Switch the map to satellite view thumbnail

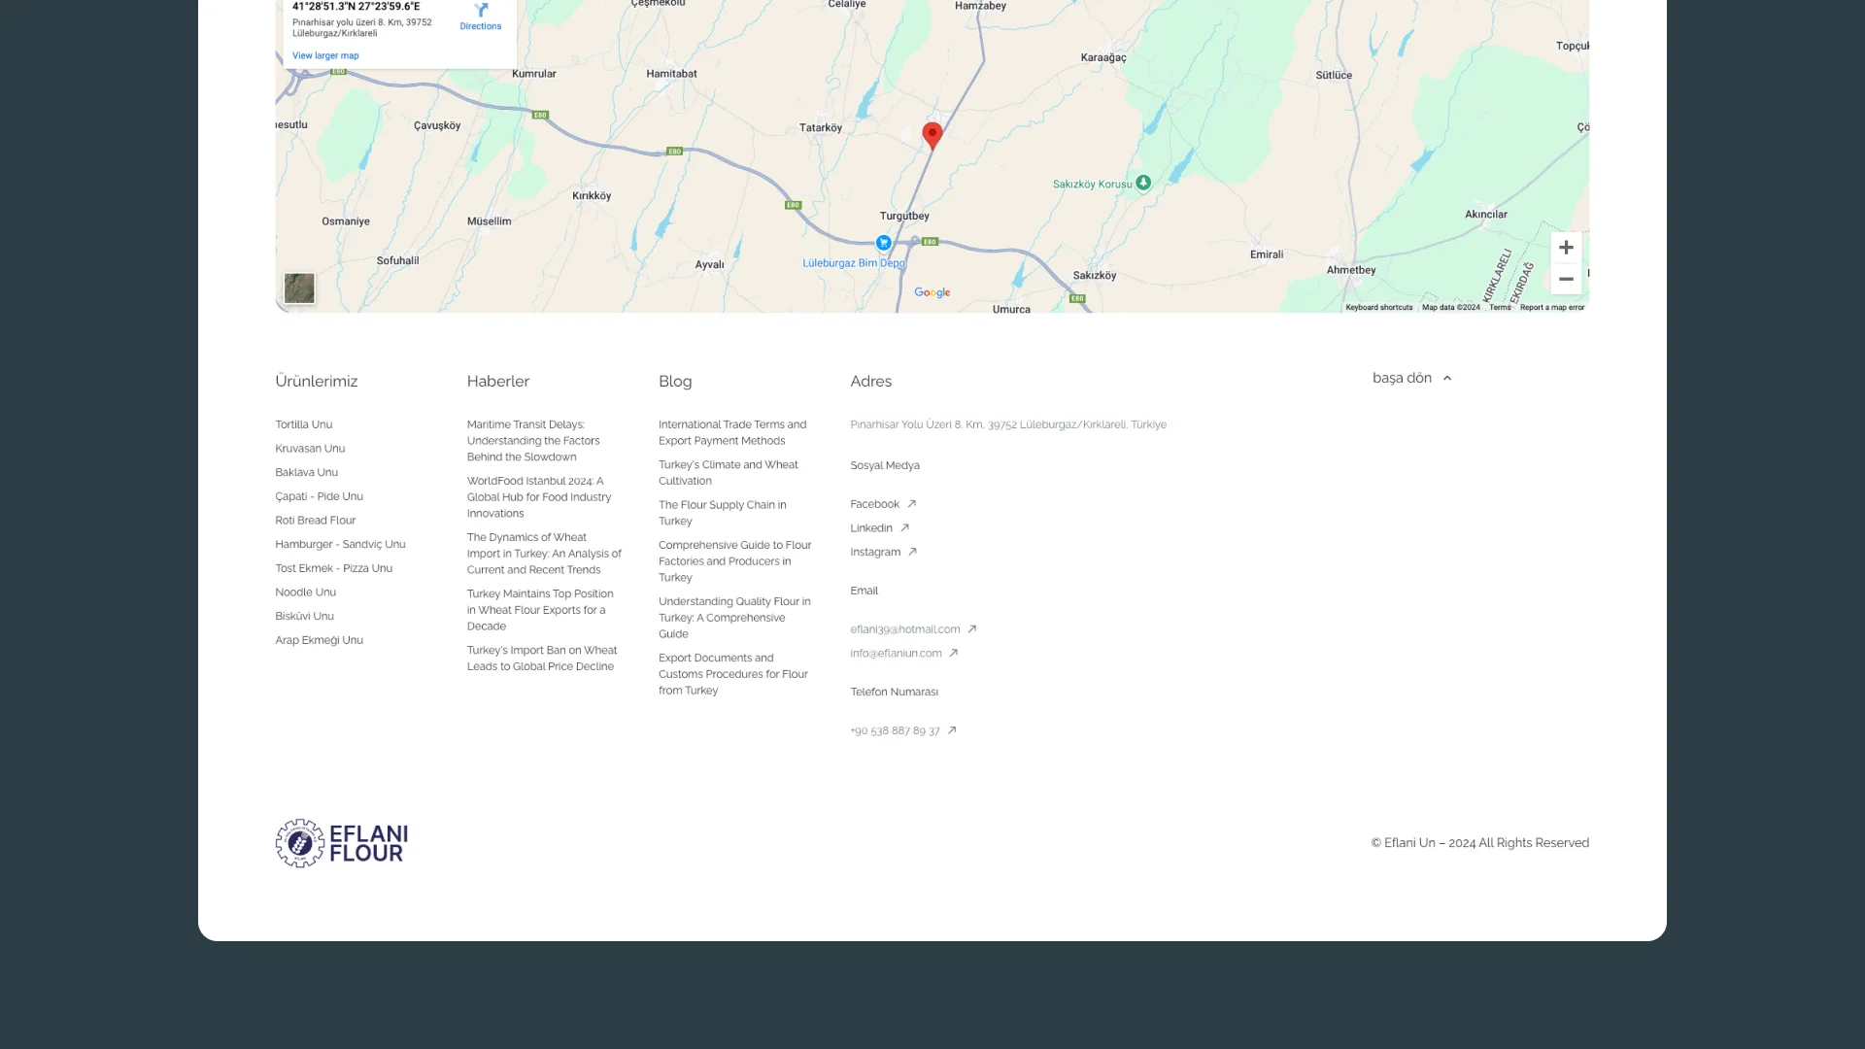[299, 288]
